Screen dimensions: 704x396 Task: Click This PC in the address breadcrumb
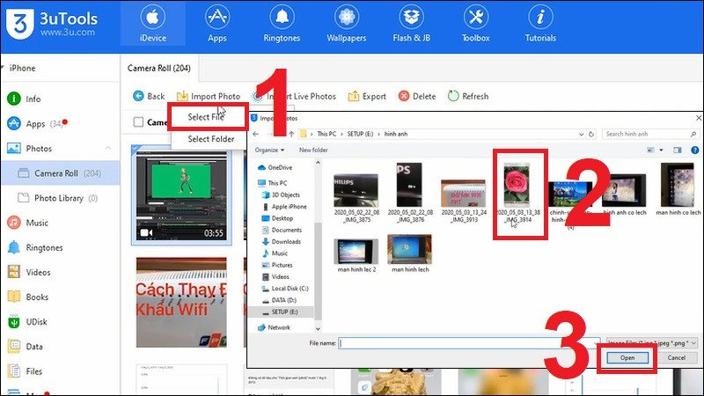(326, 134)
